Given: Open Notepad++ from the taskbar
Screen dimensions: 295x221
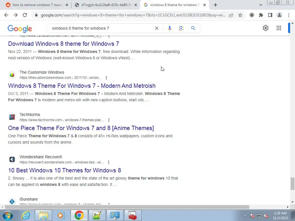Looking at the screenshot, I should point(97,215).
